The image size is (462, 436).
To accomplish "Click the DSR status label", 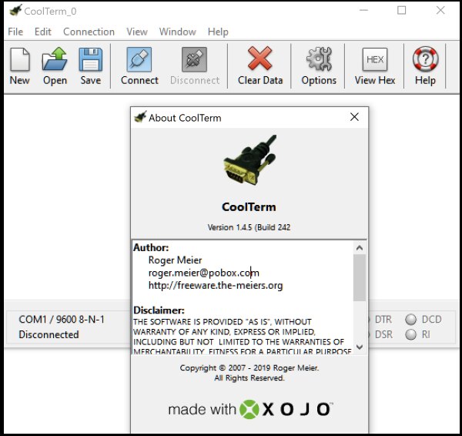I will [x=383, y=334].
